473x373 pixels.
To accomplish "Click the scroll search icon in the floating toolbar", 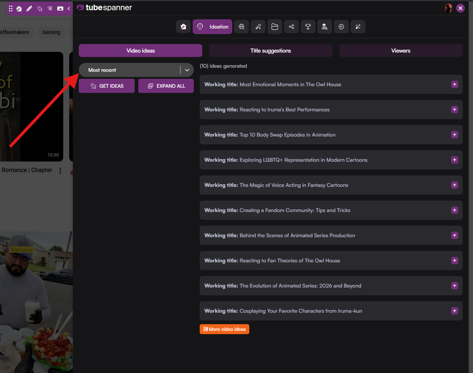I will coord(50,9).
